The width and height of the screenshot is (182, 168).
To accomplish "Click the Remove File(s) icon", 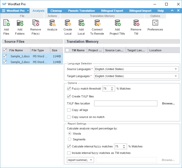I will pyautogui.click(x=36, y=23).
